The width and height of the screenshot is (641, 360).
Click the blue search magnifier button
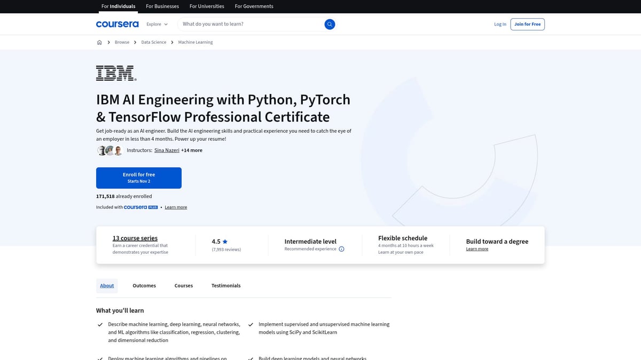[330, 24]
